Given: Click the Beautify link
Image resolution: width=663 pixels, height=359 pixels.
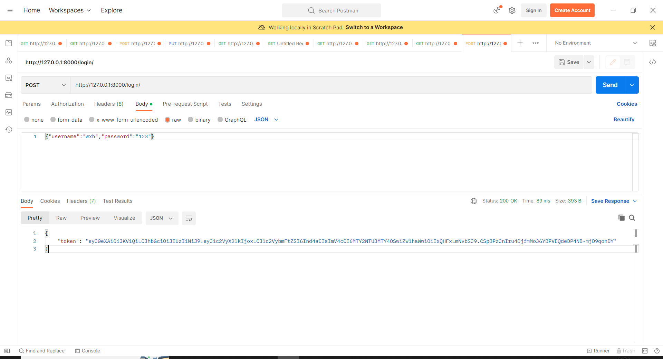Looking at the screenshot, I should click(624, 120).
